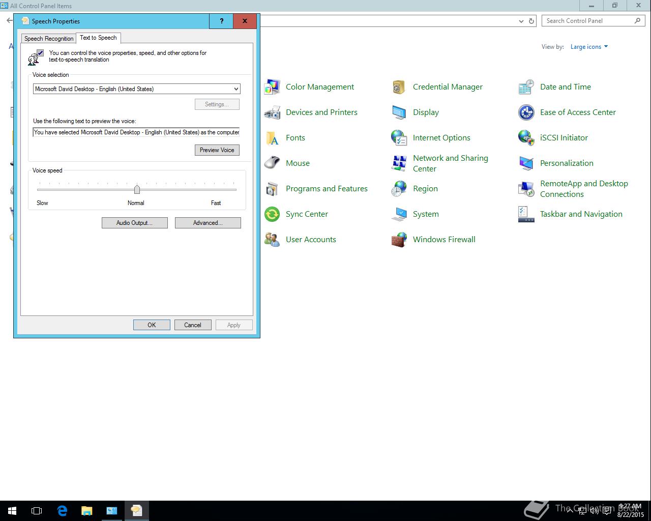
Task: Open the Ease of Access Center icon
Action: coord(526,112)
